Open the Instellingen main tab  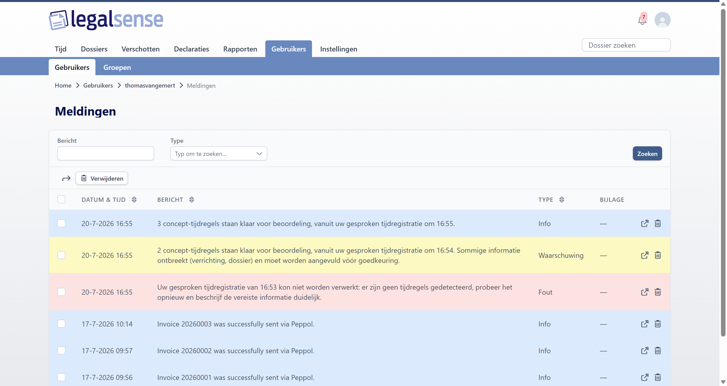tap(339, 49)
